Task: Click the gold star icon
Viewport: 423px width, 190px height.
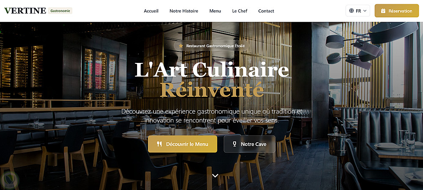Action: coord(181,46)
